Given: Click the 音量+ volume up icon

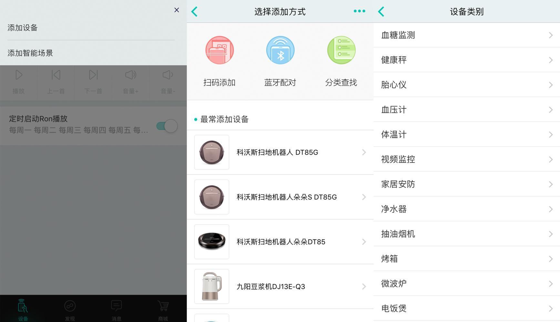Looking at the screenshot, I should pos(130,75).
